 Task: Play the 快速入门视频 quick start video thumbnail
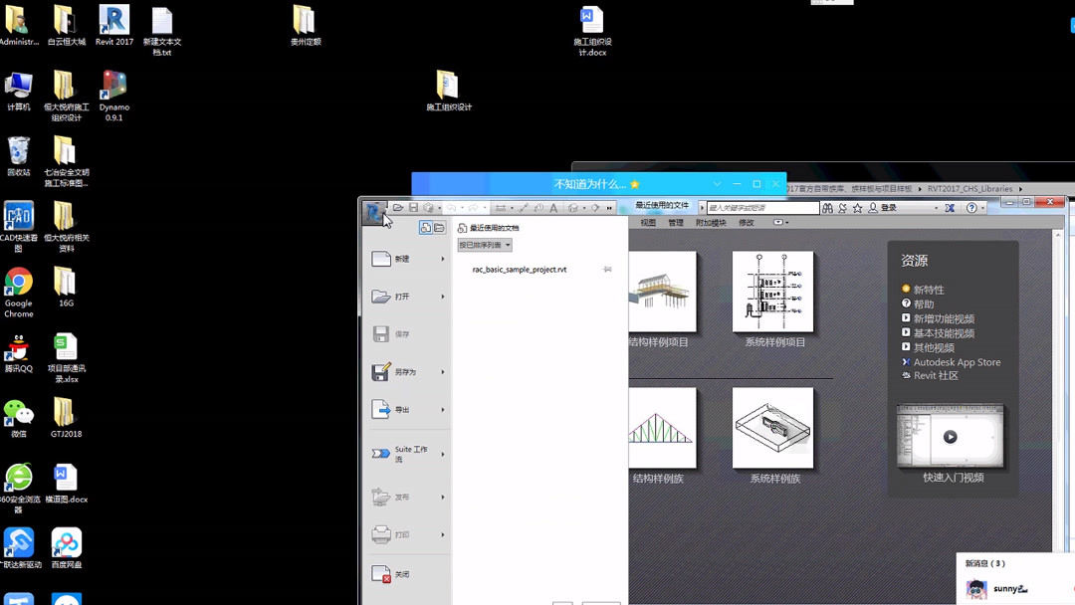[951, 436]
